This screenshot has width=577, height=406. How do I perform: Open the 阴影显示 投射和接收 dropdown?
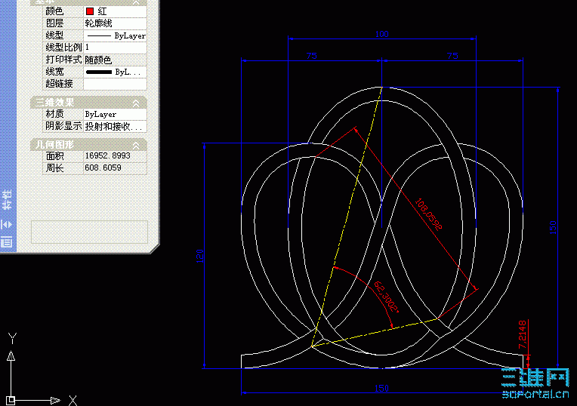pyautogui.click(x=116, y=127)
